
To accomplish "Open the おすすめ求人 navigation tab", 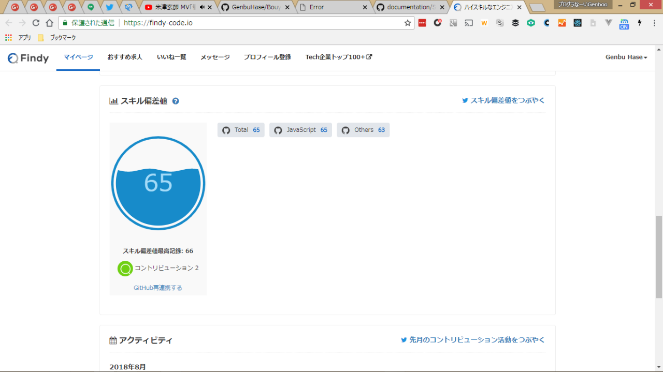I will [125, 57].
